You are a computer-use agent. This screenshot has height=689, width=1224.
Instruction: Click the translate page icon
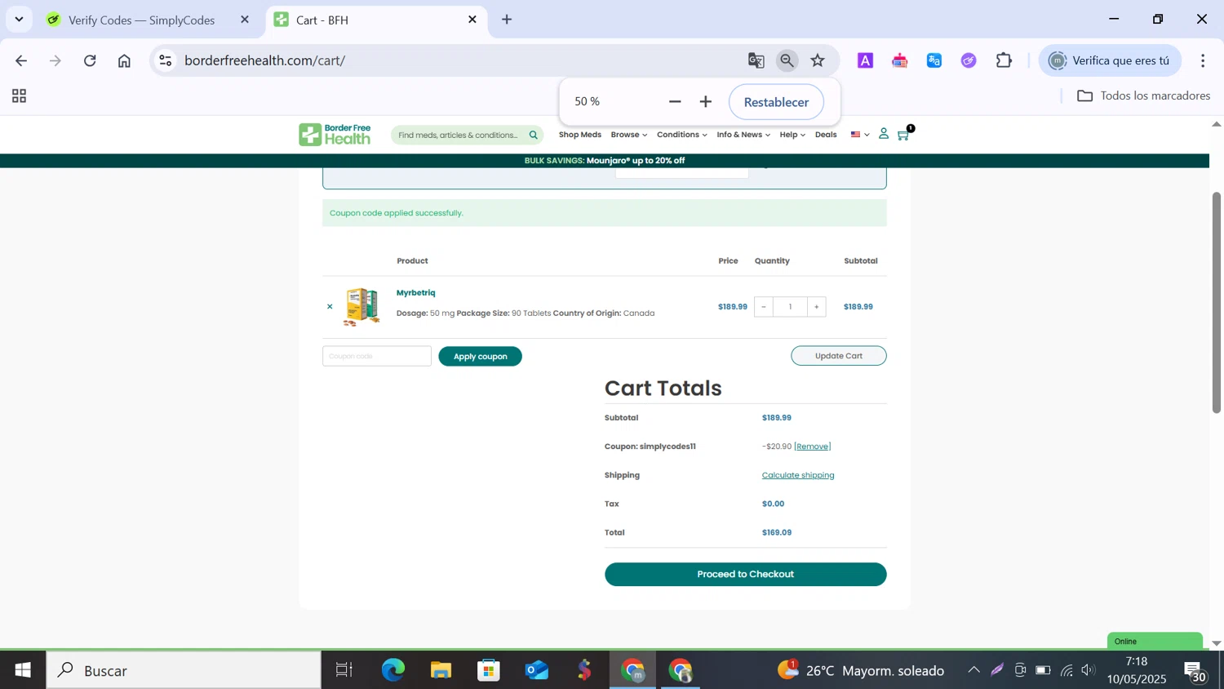pyautogui.click(x=756, y=60)
